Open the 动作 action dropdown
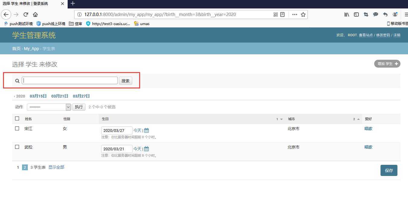Image resolution: width=408 pixels, height=198 pixels. coord(49,107)
